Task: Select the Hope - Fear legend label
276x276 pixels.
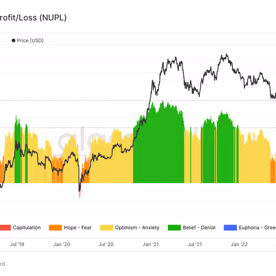Action: (x=78, y=227)
